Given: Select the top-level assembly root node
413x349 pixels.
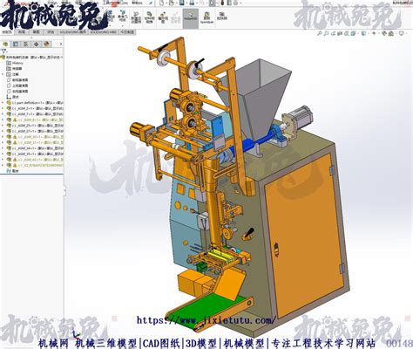Looking at the screenshot, I should [32, 58].
